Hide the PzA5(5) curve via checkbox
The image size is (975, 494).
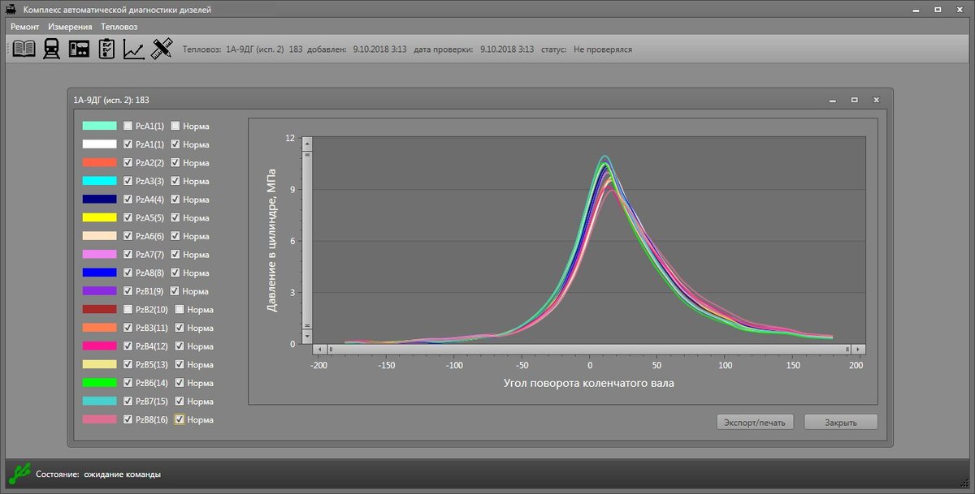coord(128,217)
